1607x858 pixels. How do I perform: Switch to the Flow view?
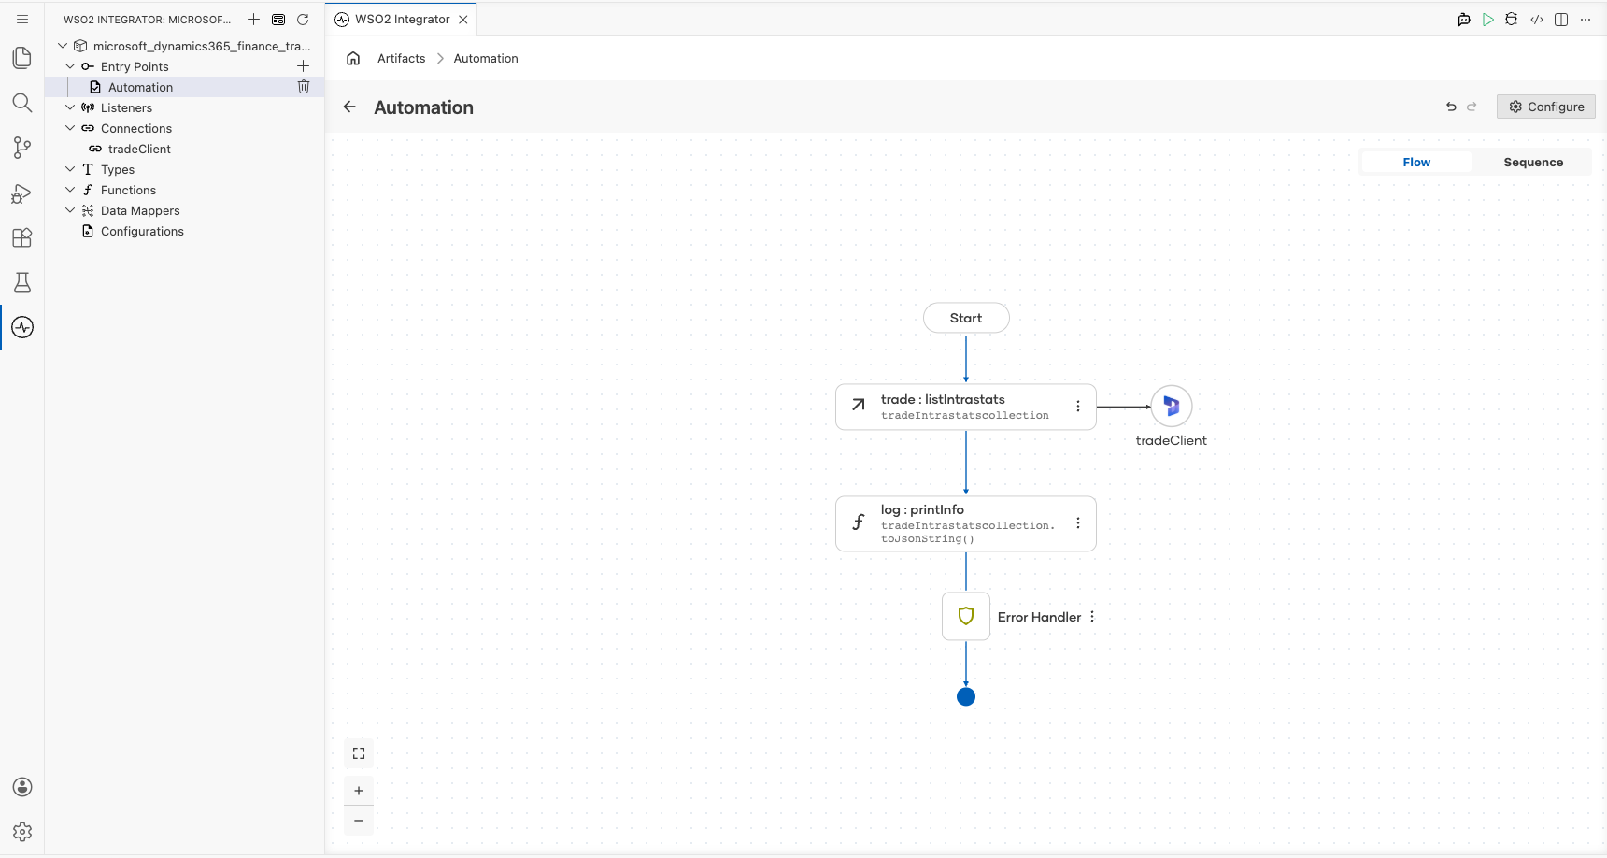(x=1416, y=162)
